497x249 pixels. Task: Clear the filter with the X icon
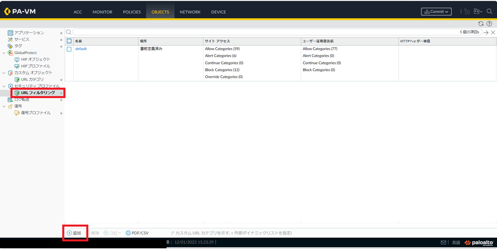click(x=493, y=32)
